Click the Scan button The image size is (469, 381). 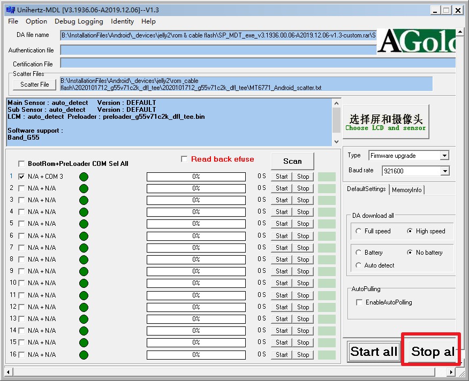(x=292, y=161)
